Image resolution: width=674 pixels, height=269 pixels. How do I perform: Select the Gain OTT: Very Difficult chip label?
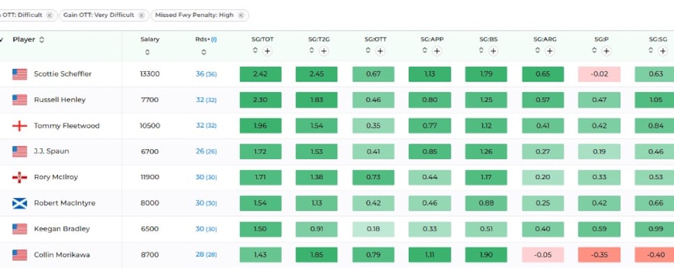(99, 15)
